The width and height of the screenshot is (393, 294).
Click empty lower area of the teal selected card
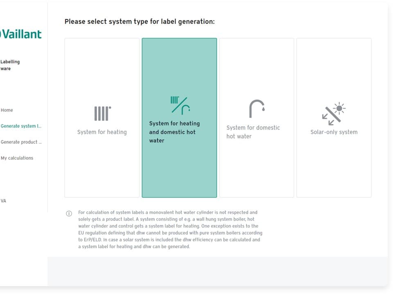click(x=179, y=176)
